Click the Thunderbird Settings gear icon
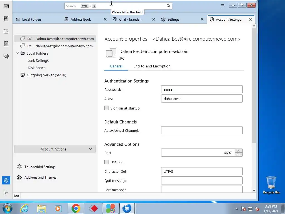The image size is (285, 214). 19,167
